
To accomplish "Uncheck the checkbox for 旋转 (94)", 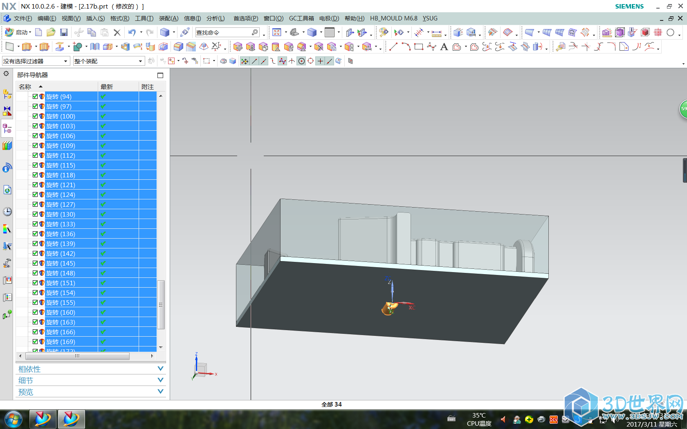I will (35, 96).
